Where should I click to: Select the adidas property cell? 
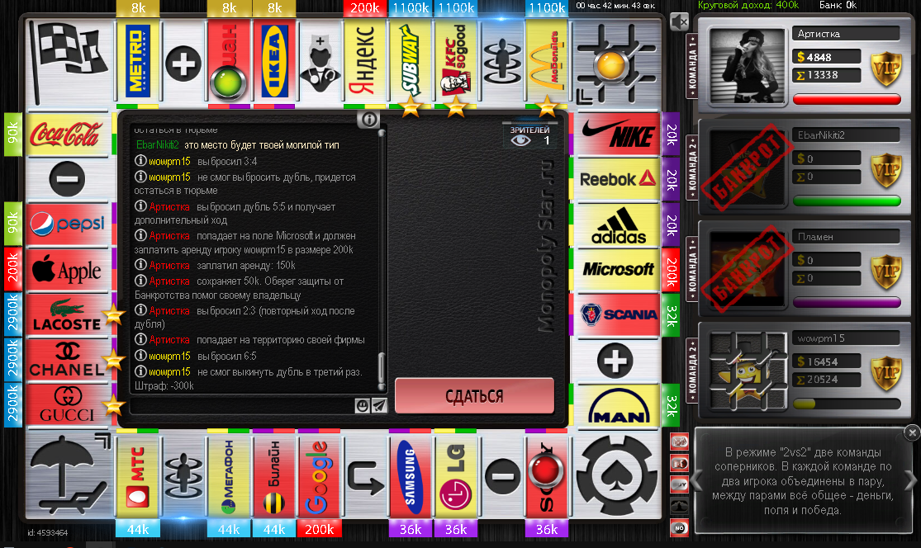pos(616,224)
